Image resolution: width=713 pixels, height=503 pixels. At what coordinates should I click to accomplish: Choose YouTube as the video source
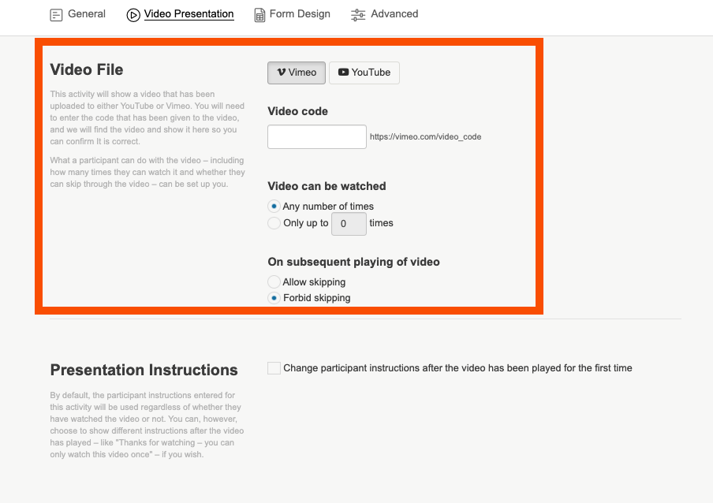[x=364, y=73]
